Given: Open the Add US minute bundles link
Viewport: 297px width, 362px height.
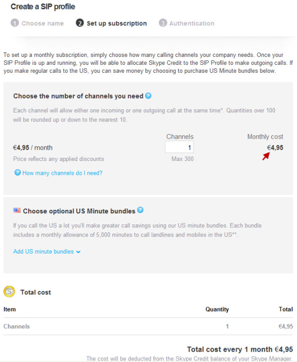Looking at the screenshot, I should coord(44,252).
